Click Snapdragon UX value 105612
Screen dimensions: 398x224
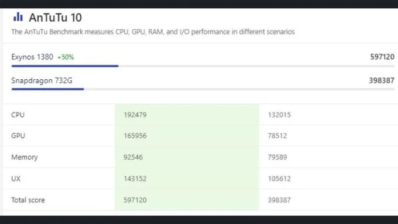(279, 179)
